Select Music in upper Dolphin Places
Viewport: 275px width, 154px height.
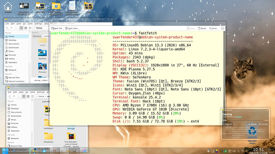pos(17,51)
